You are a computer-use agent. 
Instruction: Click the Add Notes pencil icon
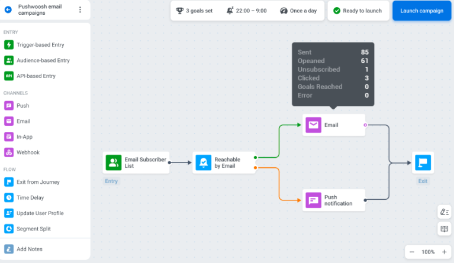9,249
